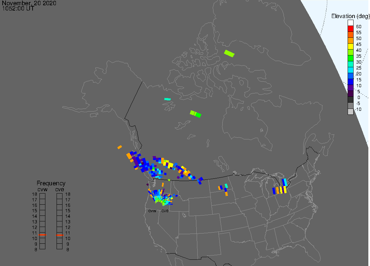This screenshot has height=266, width=370.
Task: Click the Elevation (deg) legend title
Action: coord(350,16)
